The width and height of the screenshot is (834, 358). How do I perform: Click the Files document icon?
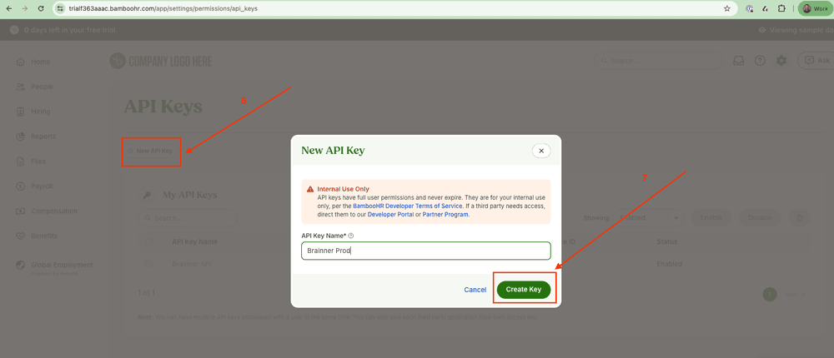(x=21, y=162)
